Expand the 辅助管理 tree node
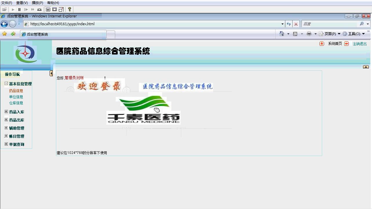Screen dimensions: 372x209 (6, 128)
